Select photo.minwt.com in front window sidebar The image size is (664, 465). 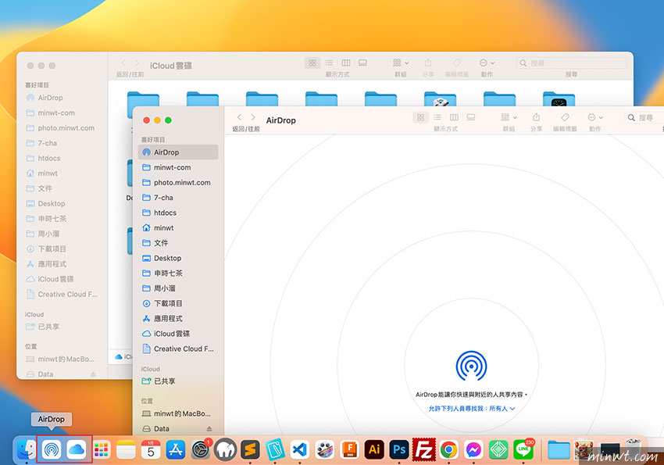tap(178, 183)
